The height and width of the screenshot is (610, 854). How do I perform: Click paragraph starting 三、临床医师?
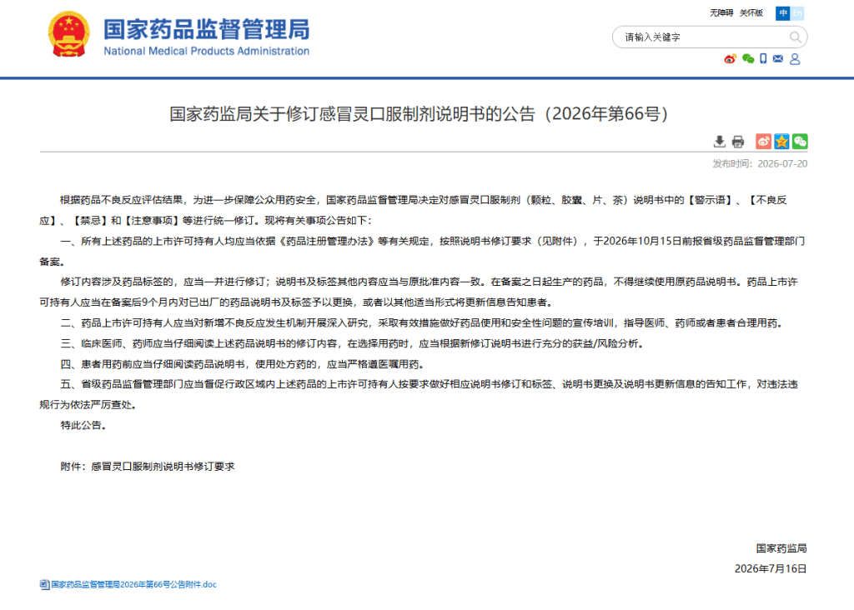[353, 343]
